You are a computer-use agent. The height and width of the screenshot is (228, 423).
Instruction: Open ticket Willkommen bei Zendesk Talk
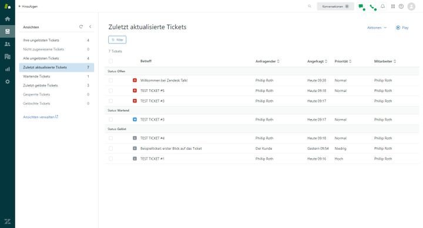pos(164,80)
